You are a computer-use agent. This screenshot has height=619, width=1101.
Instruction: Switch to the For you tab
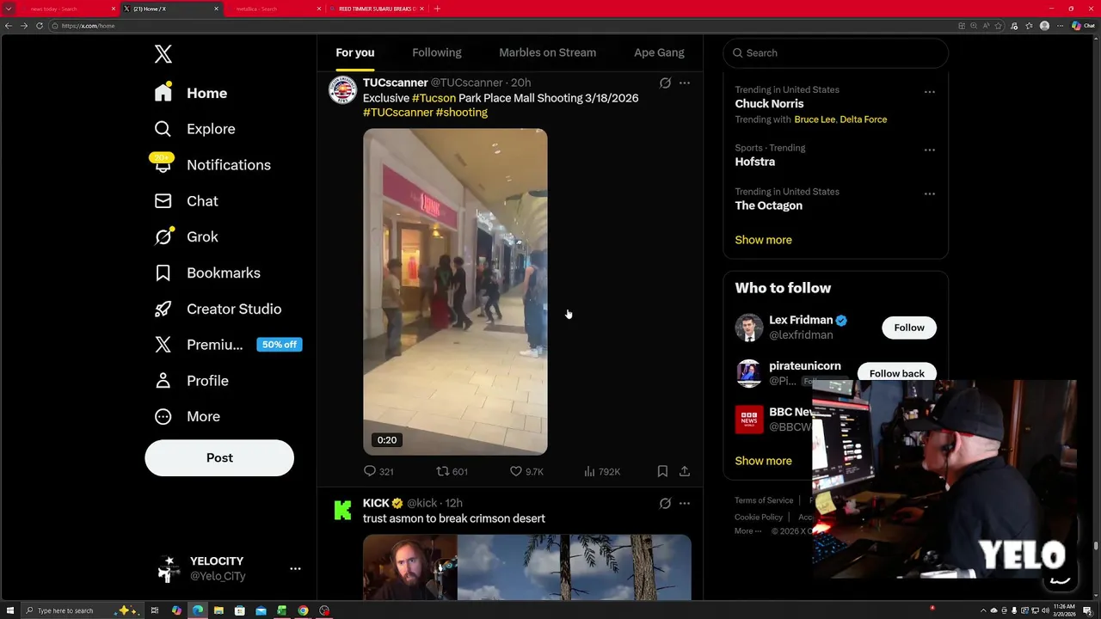tap(355, 52)
